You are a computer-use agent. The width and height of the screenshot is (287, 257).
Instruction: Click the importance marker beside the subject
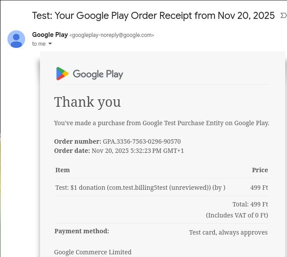coord(283,16)
